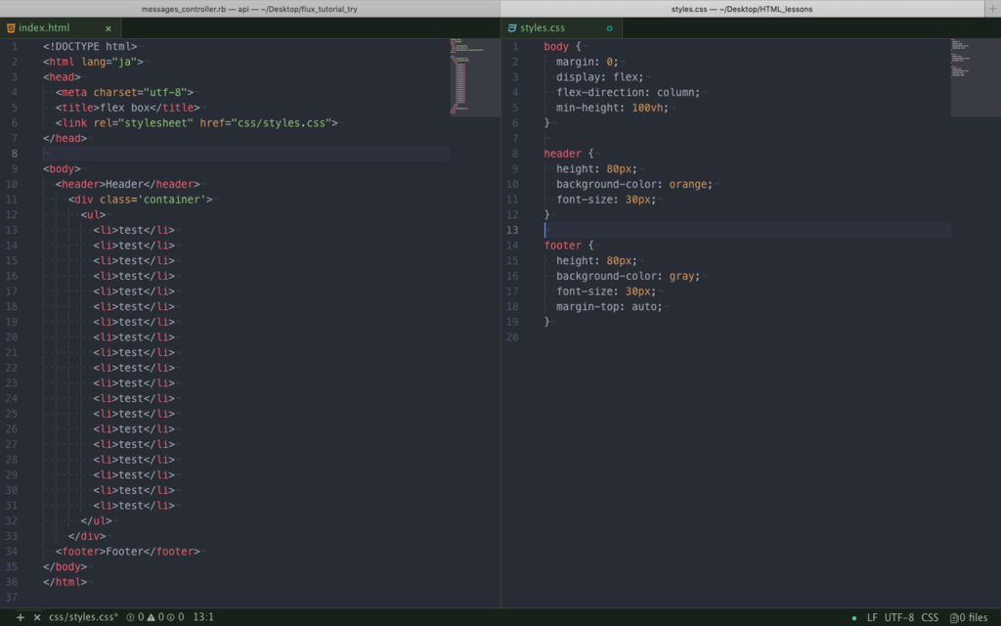Click the '</head>' closing tag

tap(65, 139)
